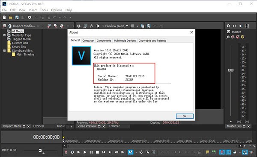Image resolution: width=257 pixels, height=157 pixels.
Task: Open the Help menu
Action: pyautogui.click(x=69, y=10)
